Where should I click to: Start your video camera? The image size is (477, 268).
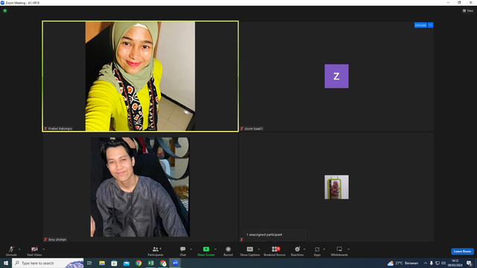coord(34,251)
